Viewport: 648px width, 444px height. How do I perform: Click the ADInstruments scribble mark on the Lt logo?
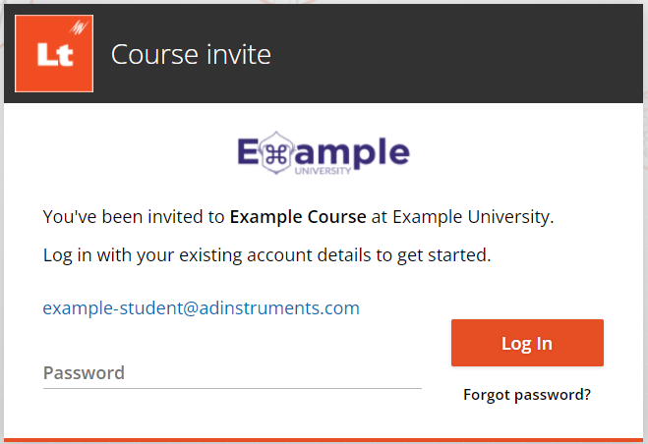[x=79, y=28]
